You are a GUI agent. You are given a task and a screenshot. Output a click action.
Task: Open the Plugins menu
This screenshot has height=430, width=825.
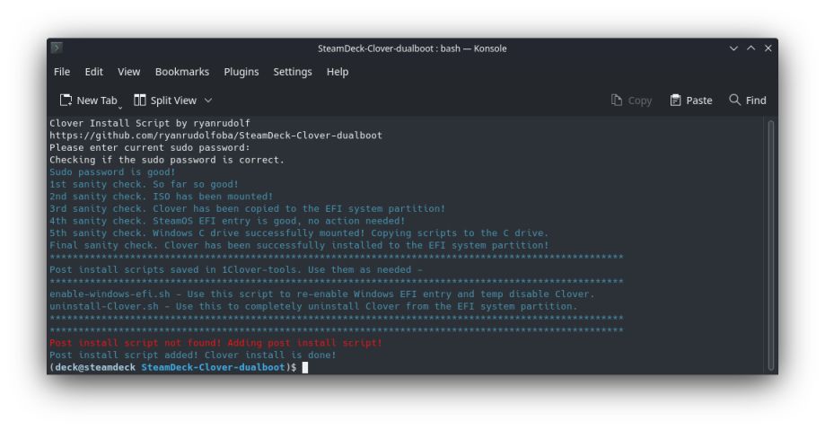click(241, 72)
